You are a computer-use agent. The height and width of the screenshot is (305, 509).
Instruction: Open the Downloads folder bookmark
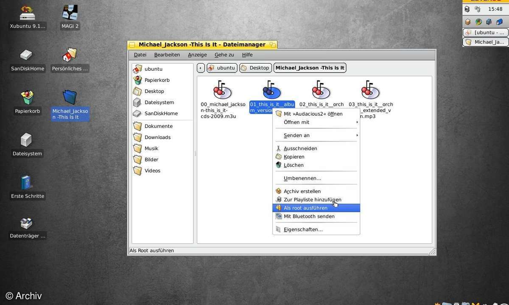162,137
